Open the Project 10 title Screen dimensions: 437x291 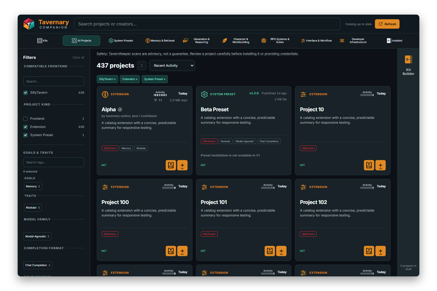pos(312,109)
